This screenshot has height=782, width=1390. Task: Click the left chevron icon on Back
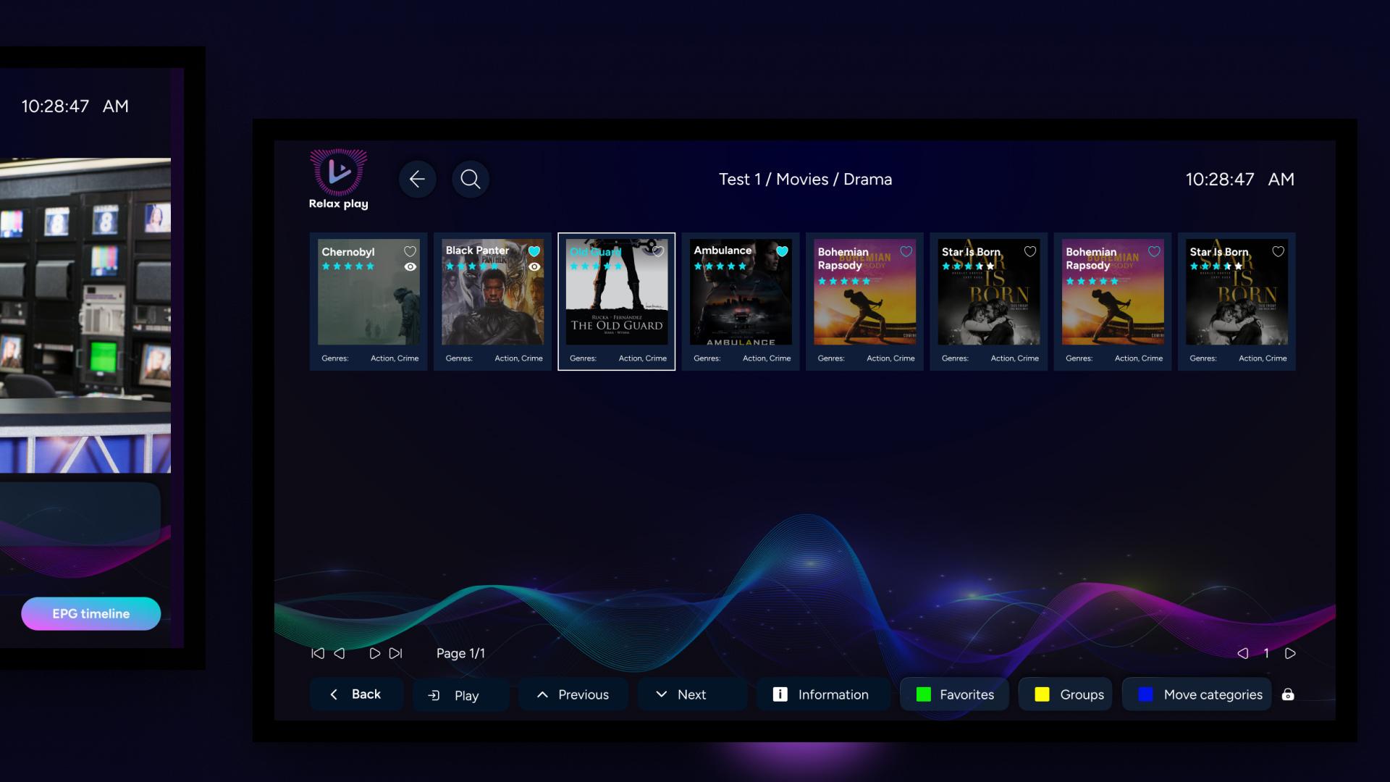[333, 694]
